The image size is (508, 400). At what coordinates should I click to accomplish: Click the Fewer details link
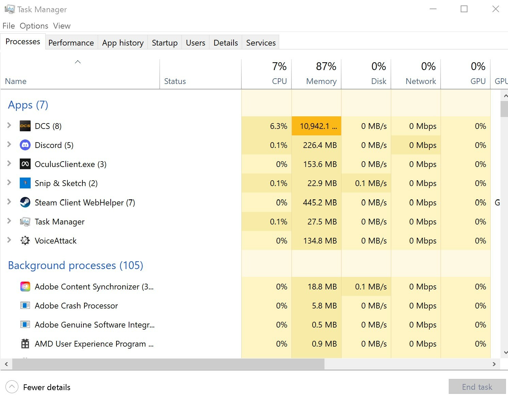point(47,387)
